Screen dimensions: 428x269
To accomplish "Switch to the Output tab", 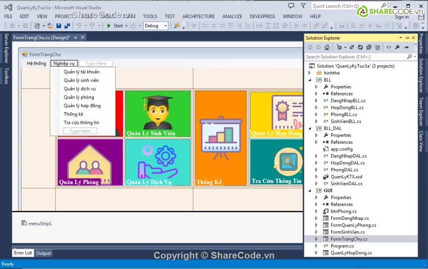I will click(43, 253).
